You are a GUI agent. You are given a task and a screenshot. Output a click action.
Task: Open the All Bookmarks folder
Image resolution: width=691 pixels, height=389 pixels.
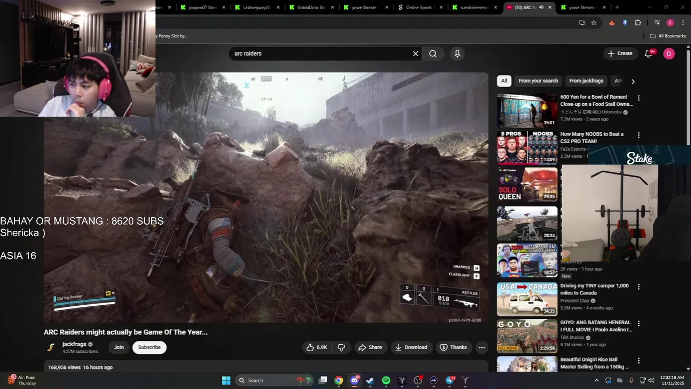pos(668,36)
